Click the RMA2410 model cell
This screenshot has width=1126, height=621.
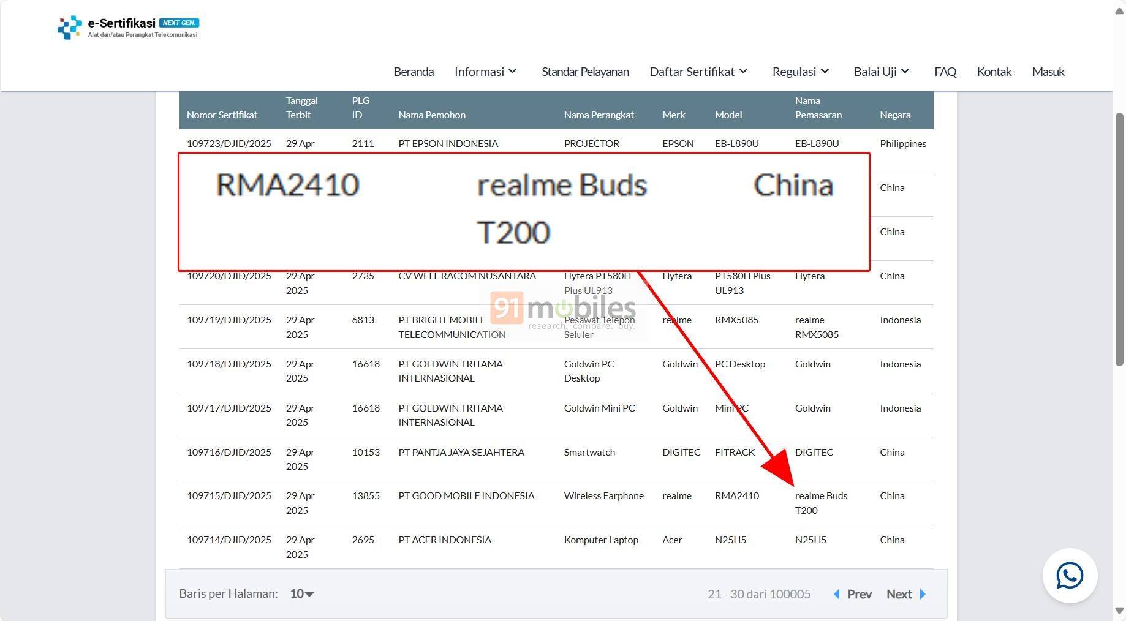(x=736, y=495)
